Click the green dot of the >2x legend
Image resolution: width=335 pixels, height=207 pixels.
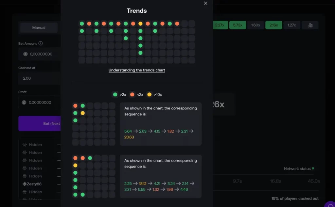[x=115, y=94]
